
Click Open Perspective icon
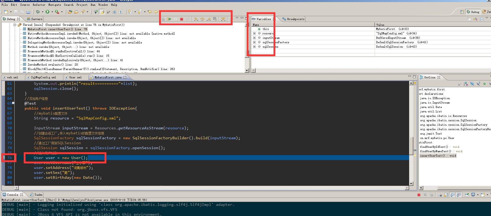pyautogui.click(x=462, y=12)
